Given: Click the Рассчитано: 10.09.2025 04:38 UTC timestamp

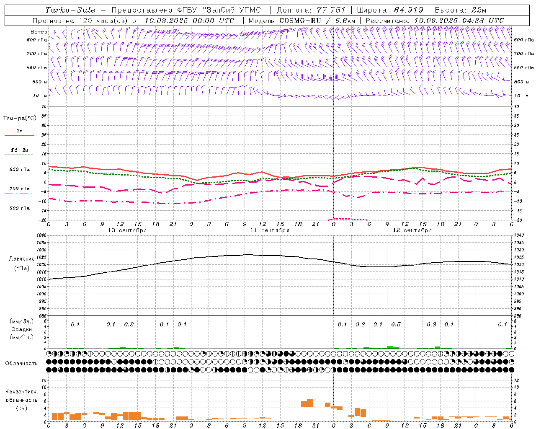Looking at the screenshot, I should (x=435, y=21).
